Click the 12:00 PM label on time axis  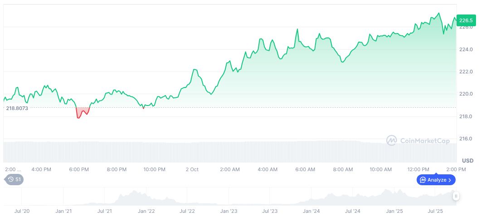418,169
